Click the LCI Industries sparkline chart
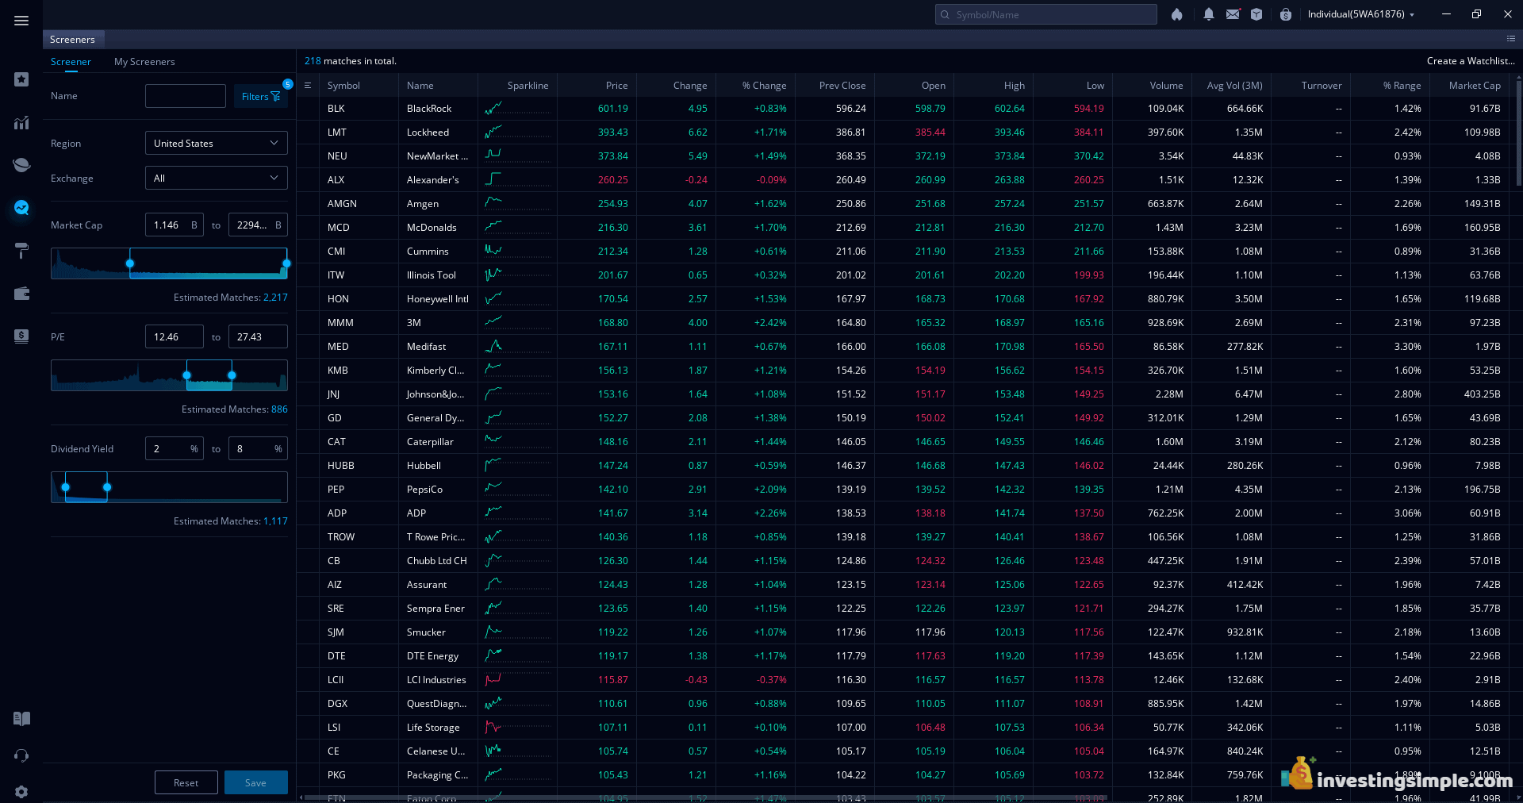This screenshot has width=1523, height=803. (x=517, y=680)
